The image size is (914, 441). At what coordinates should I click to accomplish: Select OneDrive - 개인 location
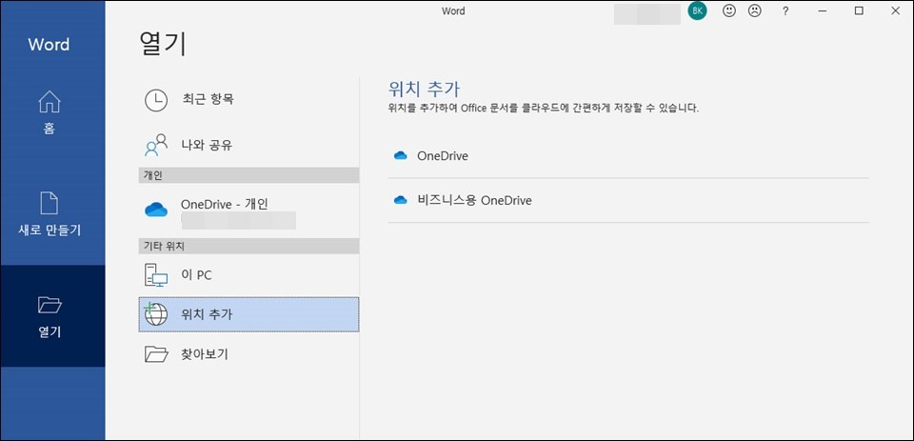(248, 210)
